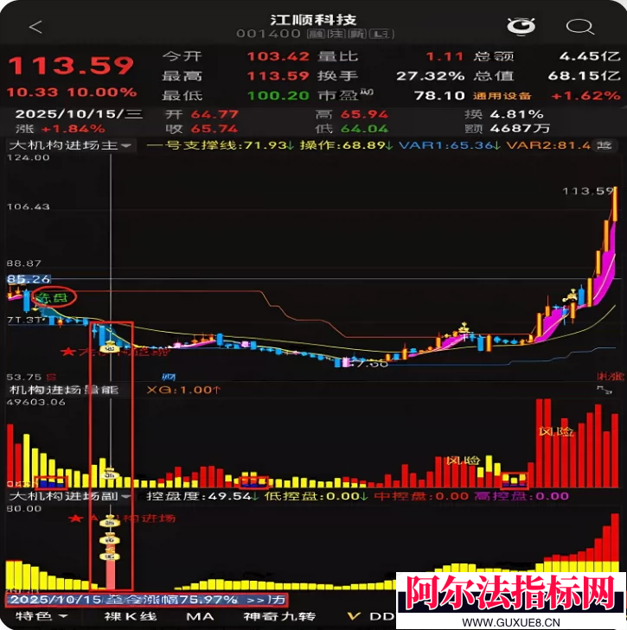
Task: Change the 机构进场量能 indicator label
Action: (x=64, y=390)
